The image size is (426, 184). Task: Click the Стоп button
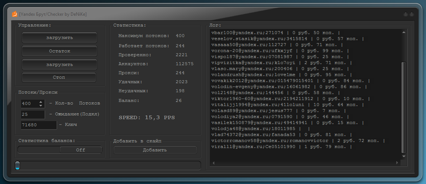59,77
